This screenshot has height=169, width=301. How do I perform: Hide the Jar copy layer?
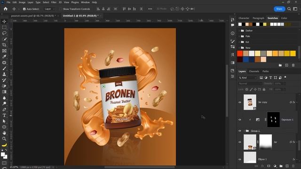point(240,102)
